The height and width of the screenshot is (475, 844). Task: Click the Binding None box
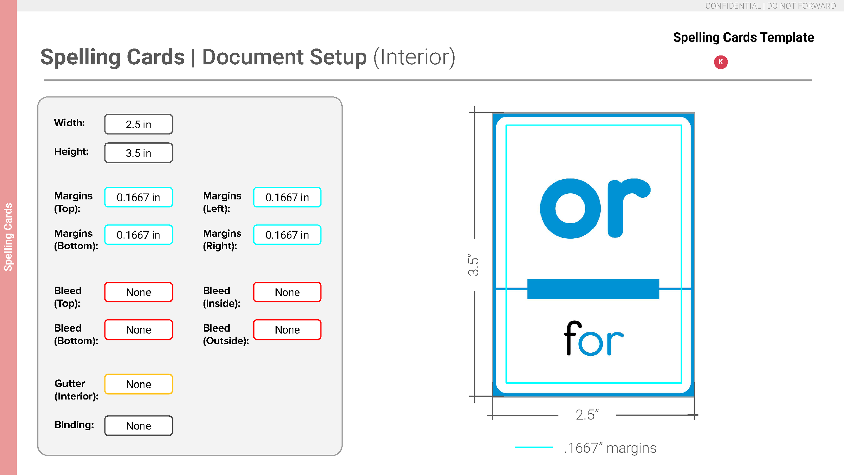pyautogui.click(x=138, y=426)
